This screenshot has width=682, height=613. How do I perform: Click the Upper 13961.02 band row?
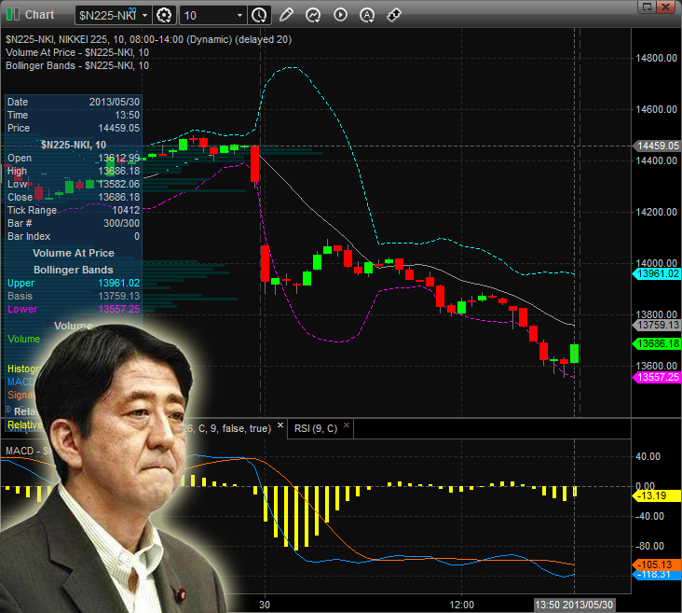(74, 283)
